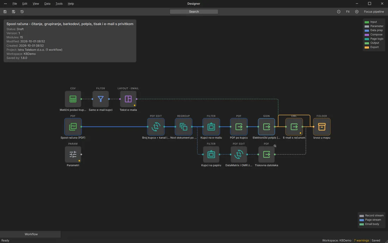Click the Page stream blue legend swatch
The width and height of the screenshot is (388, 243).
click(x=362, y=220)
